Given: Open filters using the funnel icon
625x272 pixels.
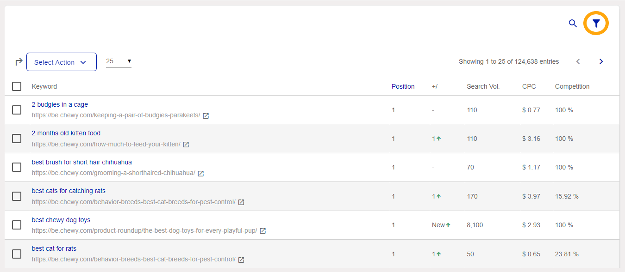Looking at the screenshot, I should click(x=596, y=23).
